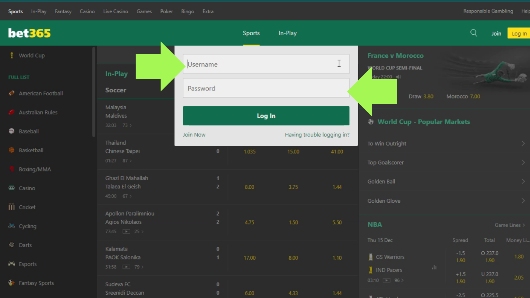Screen dimensions: 530x298
Task: Expand the Top Goalscorer market
Action: point(523,162)
